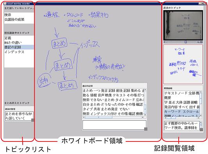
Task: Click the vertical scrollbar thumb in 書記の記録 notes
Action: 145,109
